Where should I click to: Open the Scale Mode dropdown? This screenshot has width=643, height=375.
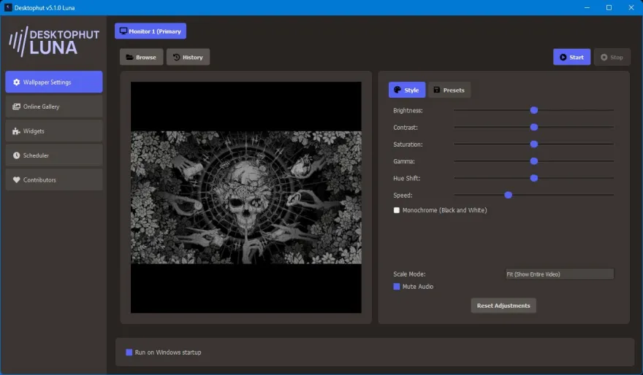coord(560,274)
